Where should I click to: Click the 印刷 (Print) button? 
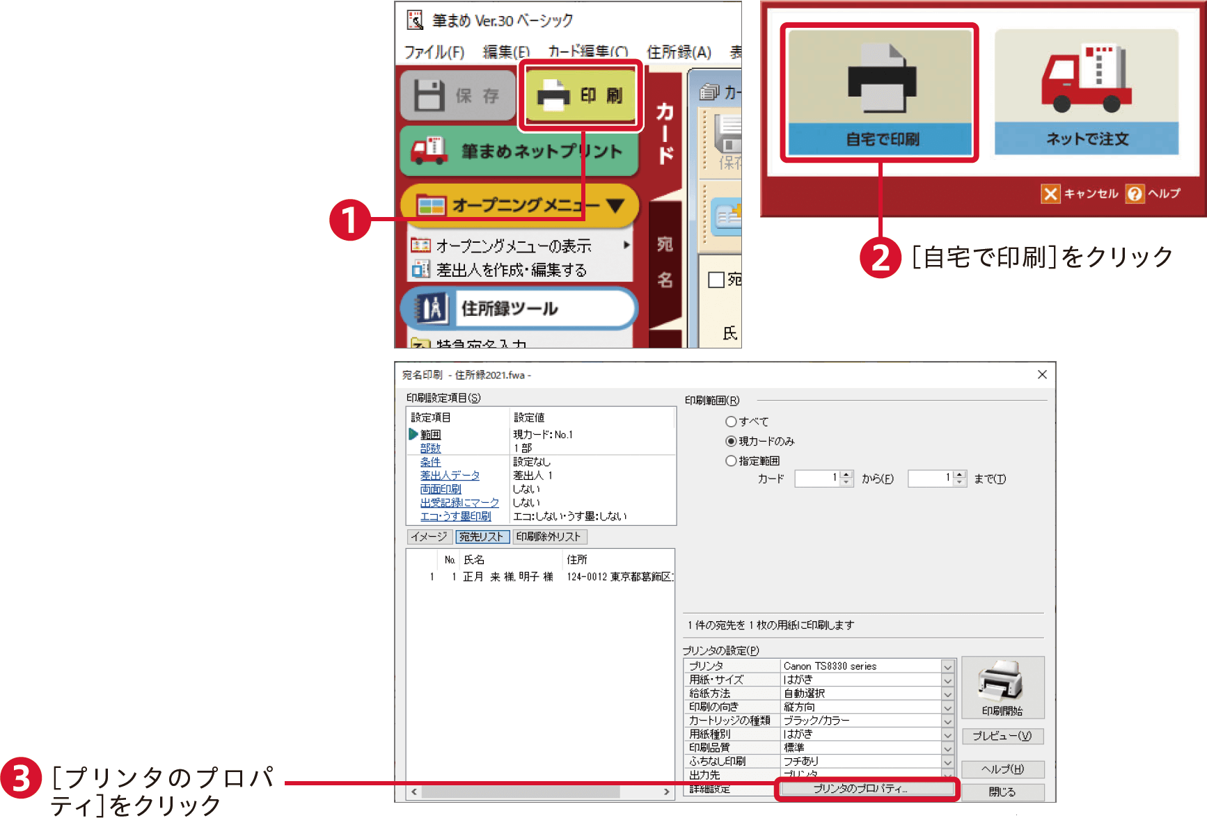click(x=581, y=95)
